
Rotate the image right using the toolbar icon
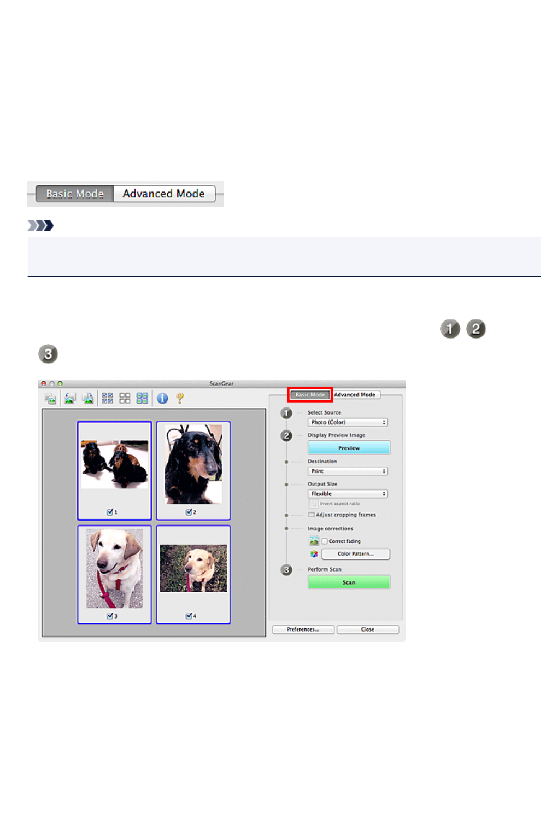click(87, 399)
